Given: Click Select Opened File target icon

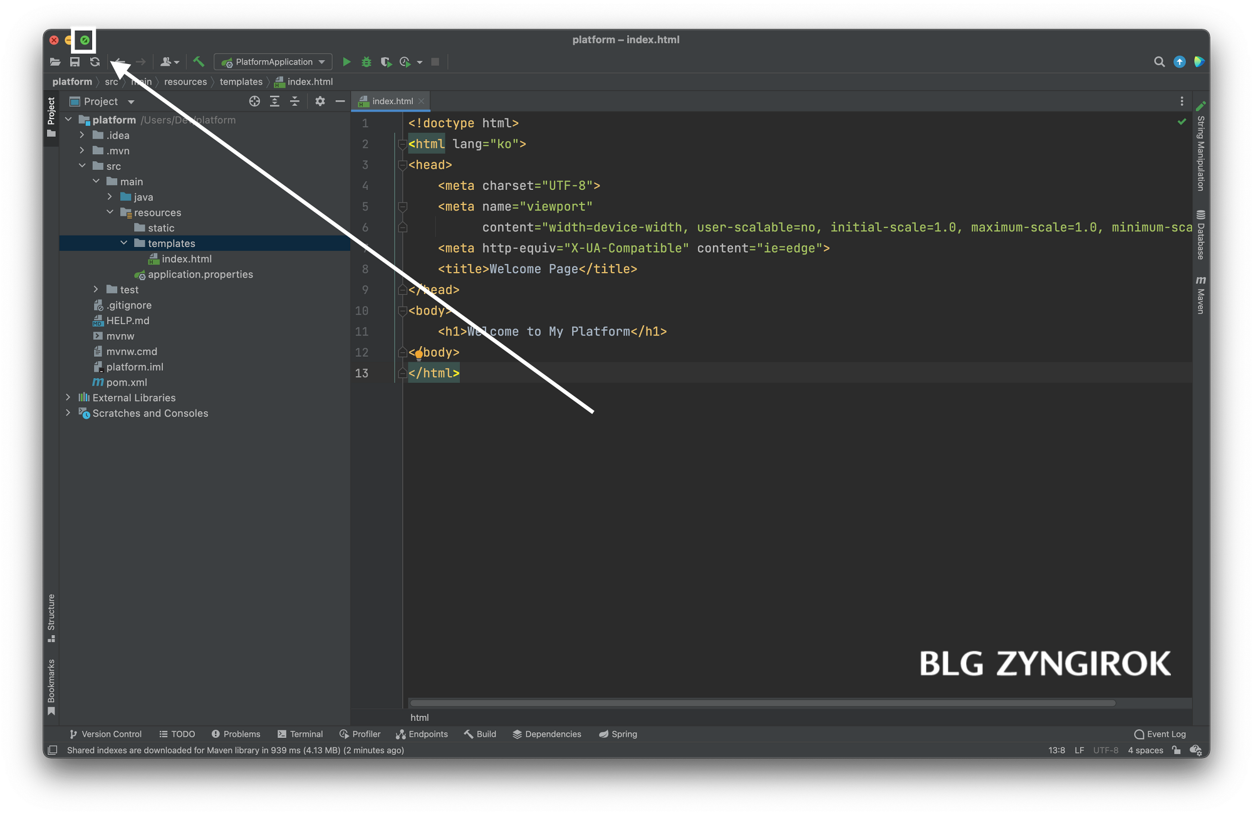Looking at the screenshot, I should click(x=254, y=101).
